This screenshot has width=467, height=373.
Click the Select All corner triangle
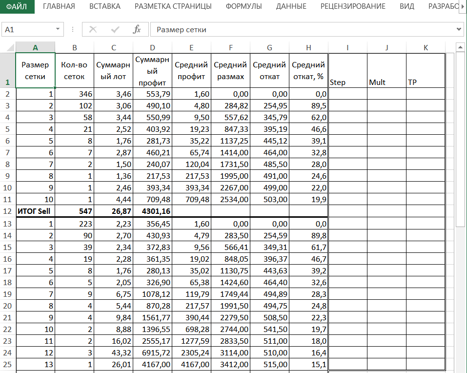tap(10, 47)
